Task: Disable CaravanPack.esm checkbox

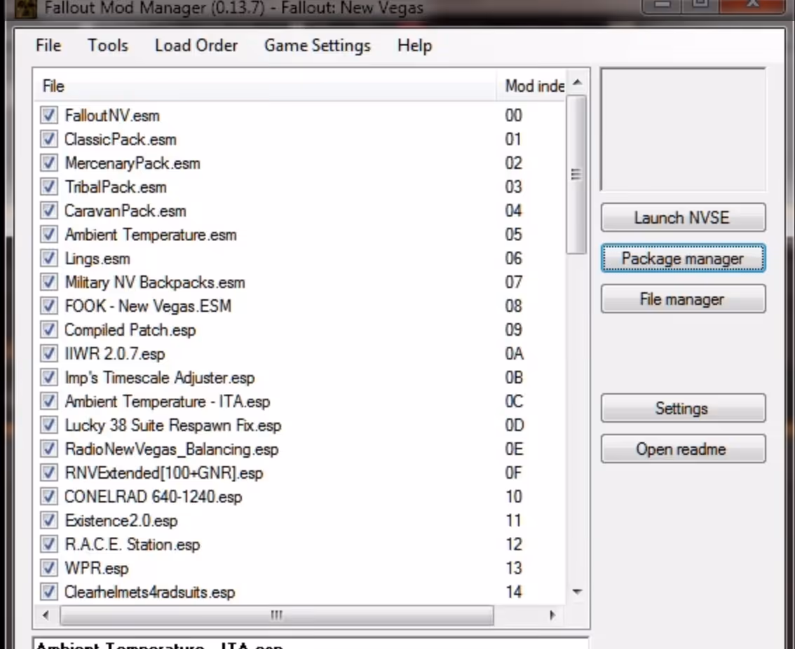Action: tap(48, 210)
